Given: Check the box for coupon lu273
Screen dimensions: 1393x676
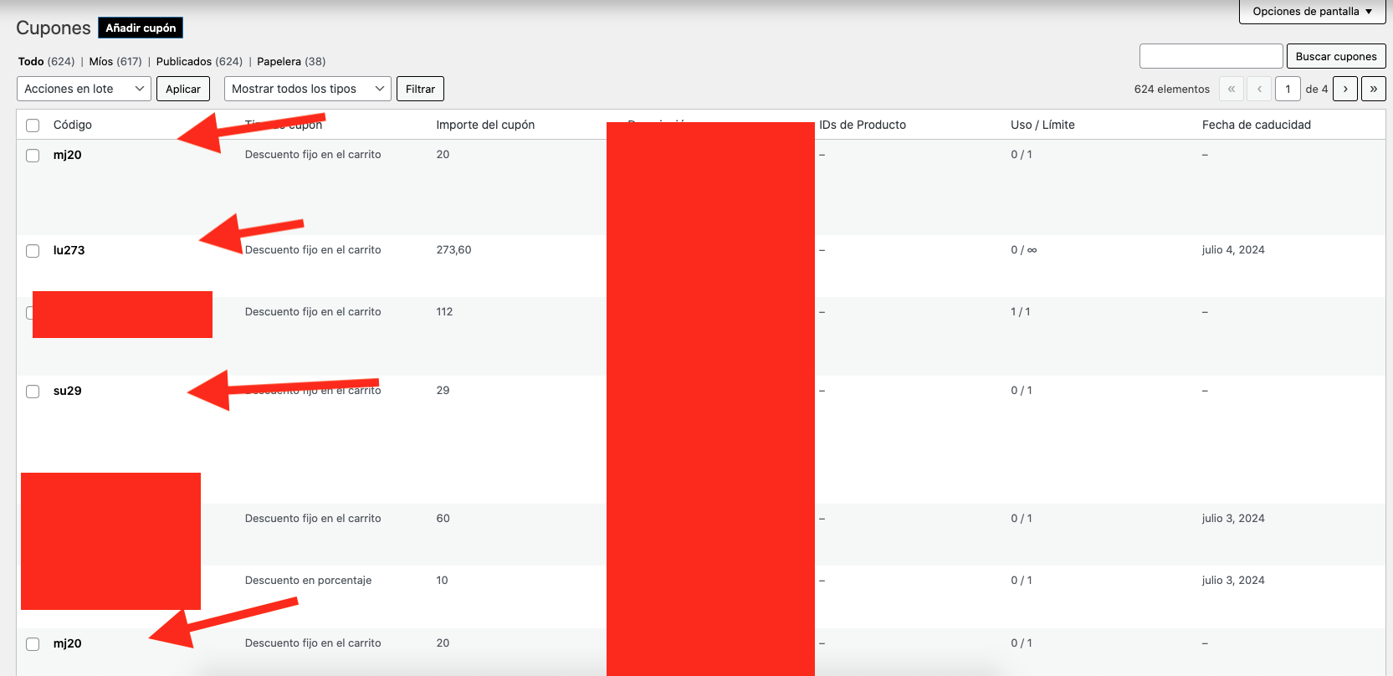Looking at the screenshot, I should point(33,251).
